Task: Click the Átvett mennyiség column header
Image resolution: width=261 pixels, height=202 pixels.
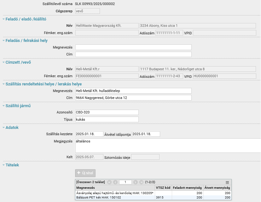Action: pos(217,188)
